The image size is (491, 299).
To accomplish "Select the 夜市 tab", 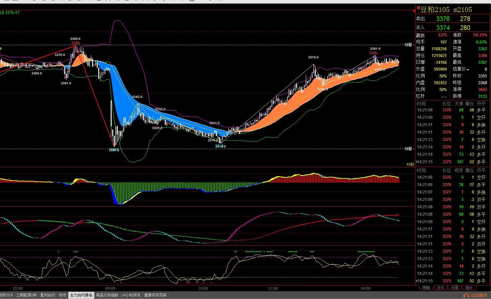I will (62, 295).
